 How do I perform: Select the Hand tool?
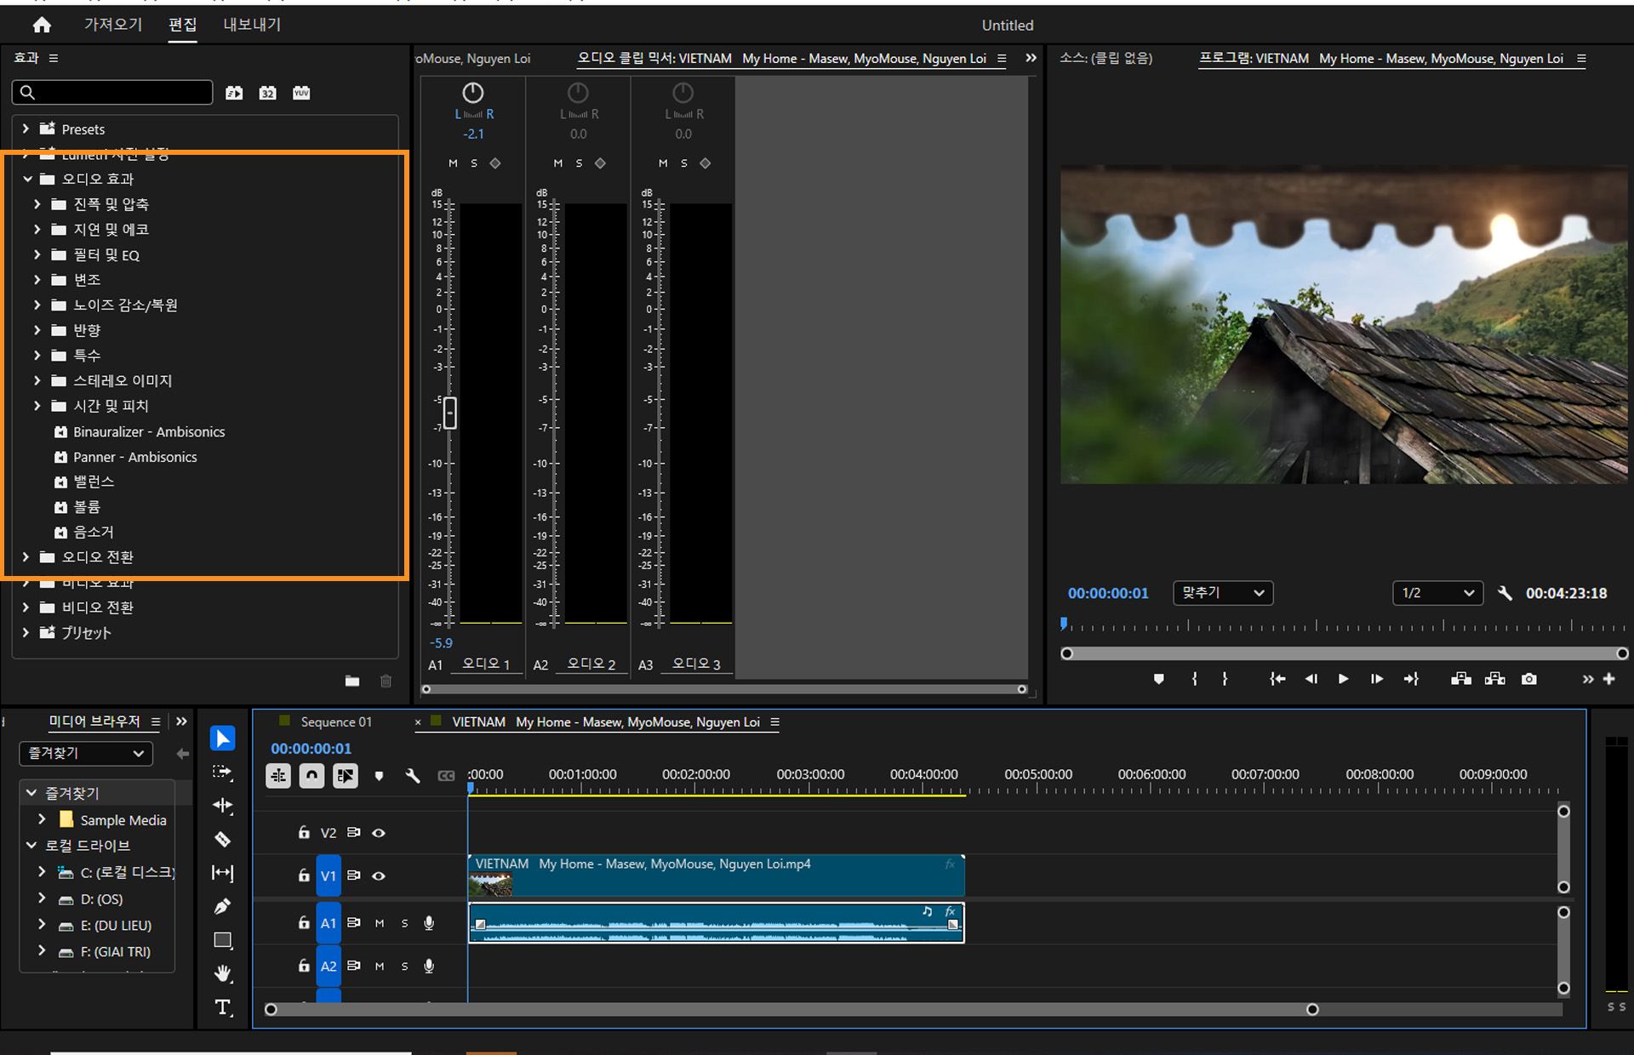click(222, 973)
